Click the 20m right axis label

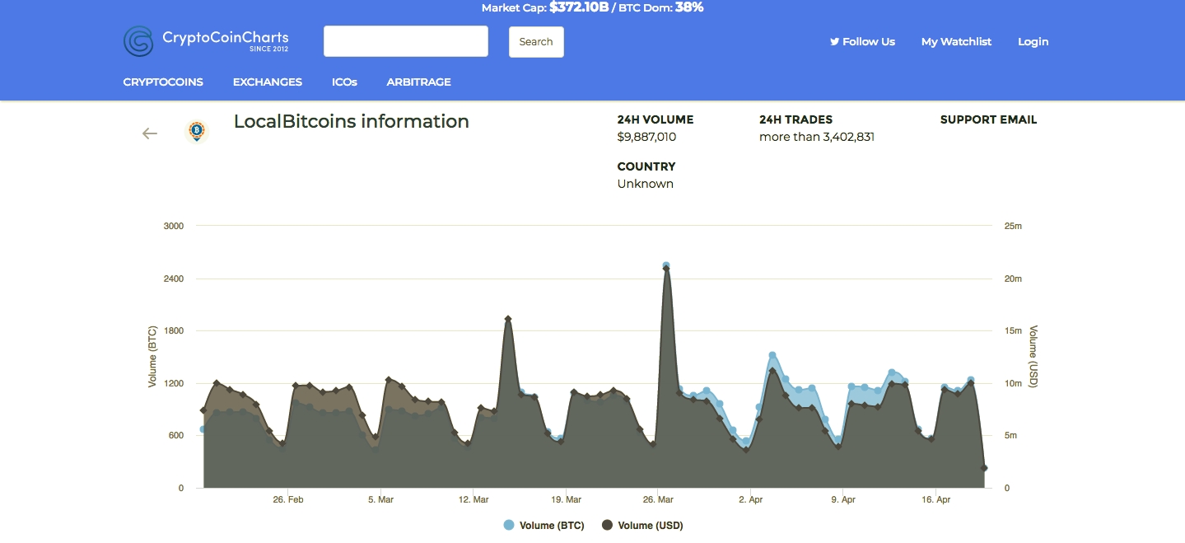point(1014,279)
